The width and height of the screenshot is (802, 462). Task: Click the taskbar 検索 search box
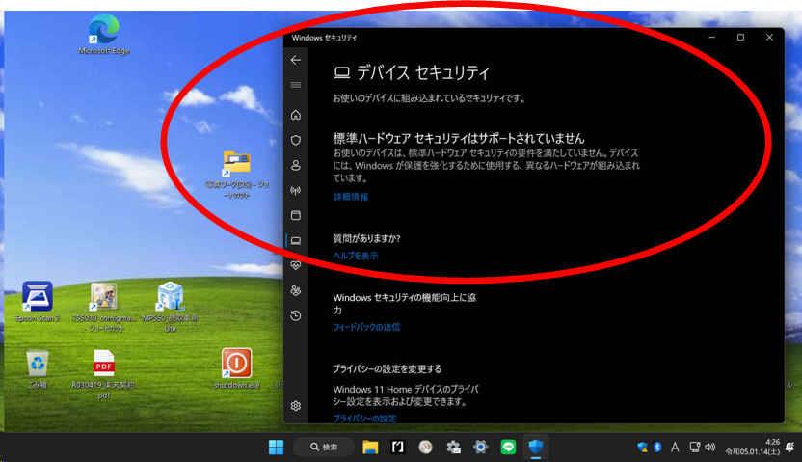[x=324, y=448]
